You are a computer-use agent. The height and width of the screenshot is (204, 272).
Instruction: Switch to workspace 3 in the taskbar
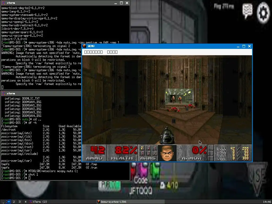pos(20,202)
